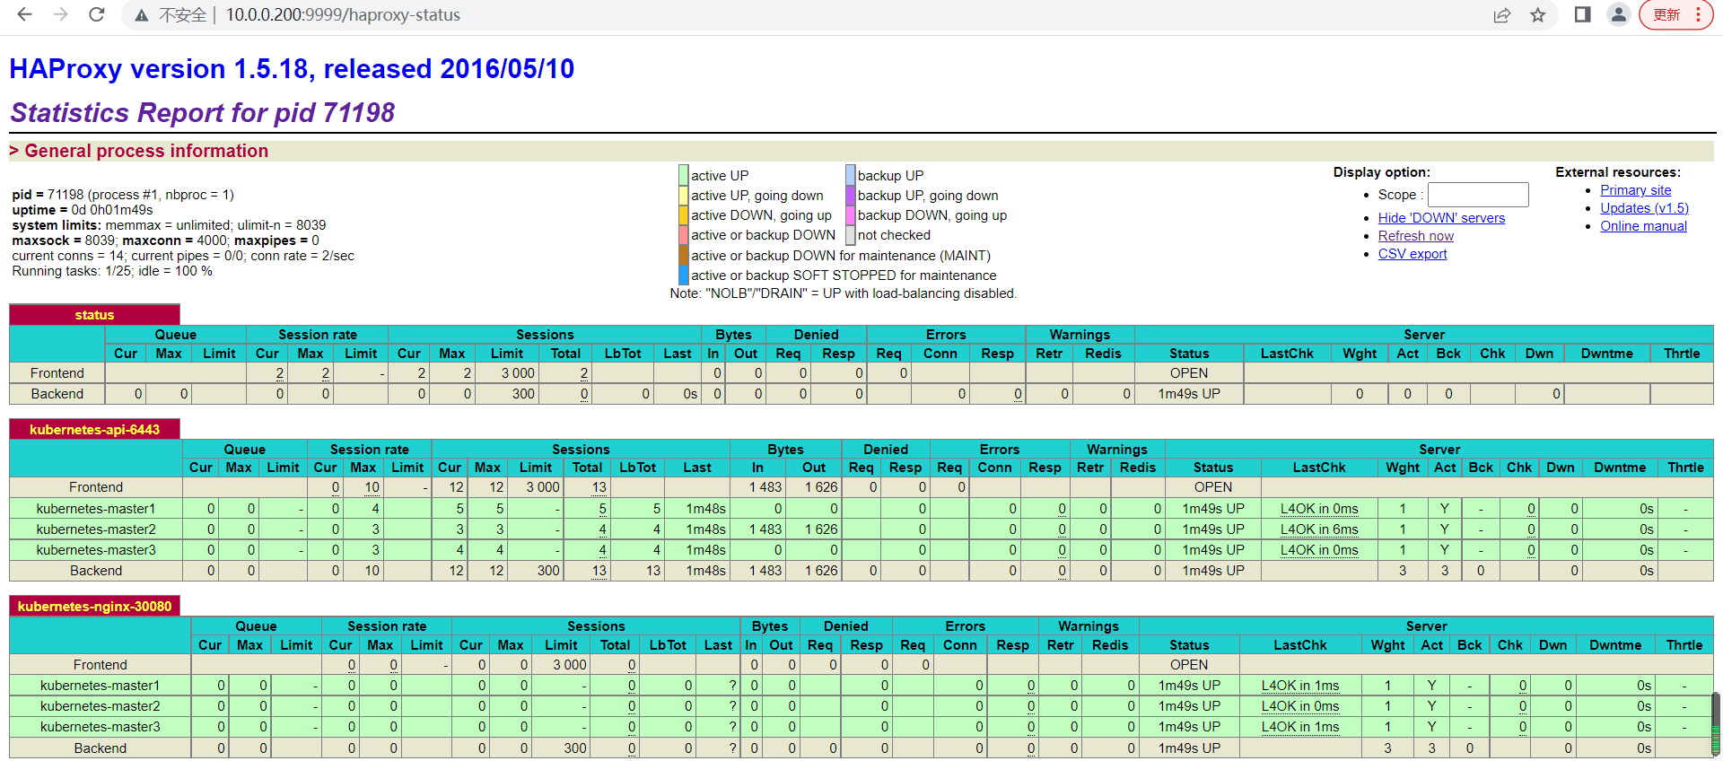Click the Refresh now link

point(1416,236)
